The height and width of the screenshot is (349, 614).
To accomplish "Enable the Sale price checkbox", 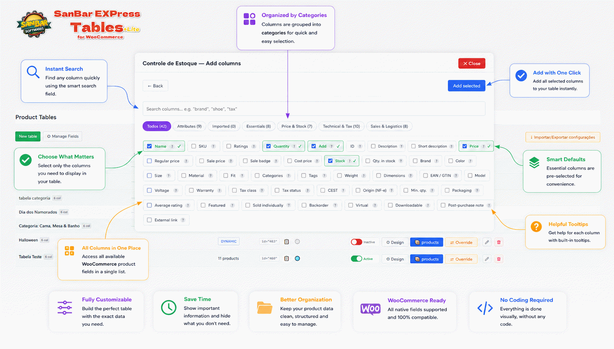I will click(201, 161).
